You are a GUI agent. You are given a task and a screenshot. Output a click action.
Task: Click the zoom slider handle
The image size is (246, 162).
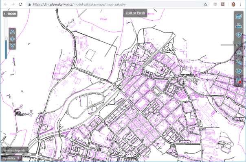click(x=6, y=38)
